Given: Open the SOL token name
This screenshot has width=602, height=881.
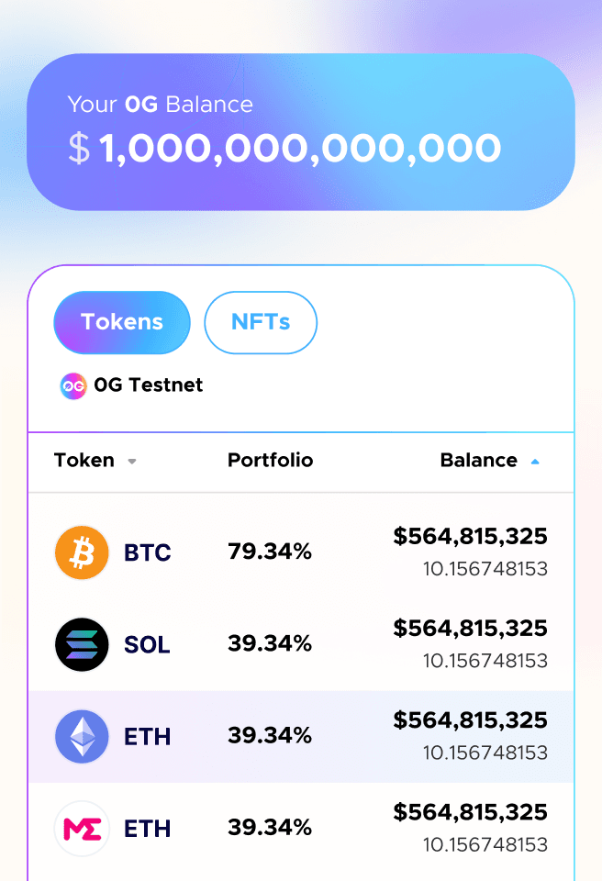Looking at the screenshot, I should [x=147, y=645].
